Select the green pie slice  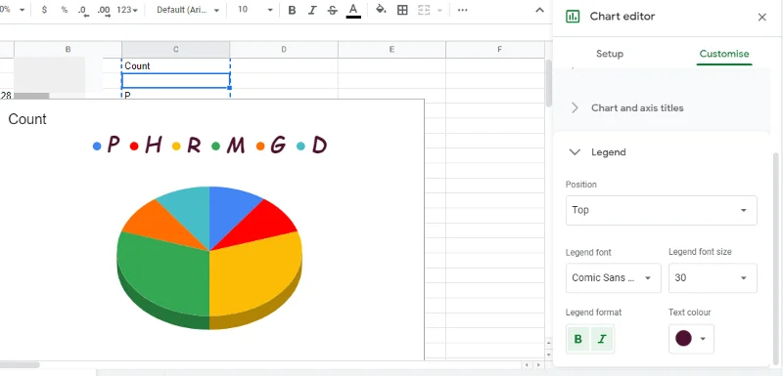click(x=164, y=273)
